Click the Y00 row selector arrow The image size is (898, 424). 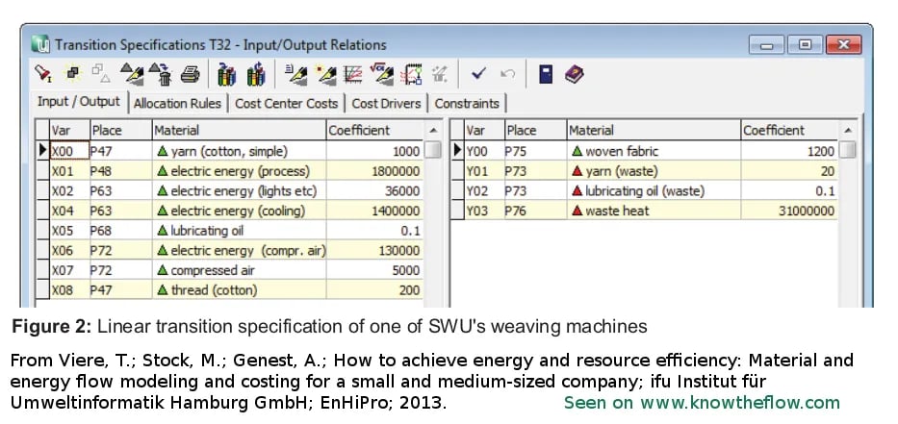click(457, 151)
